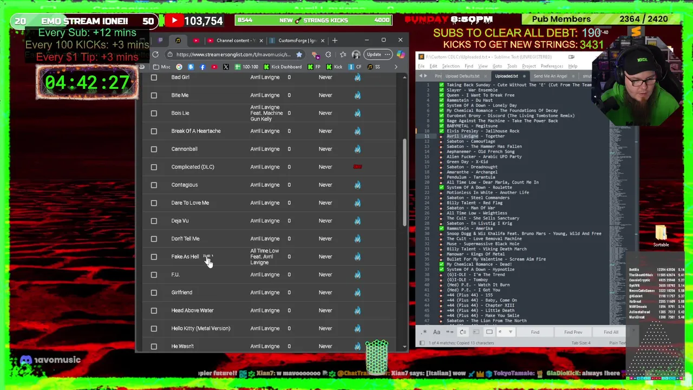Open the SS bookmark

pyautogui.click(x=374, y=67)
